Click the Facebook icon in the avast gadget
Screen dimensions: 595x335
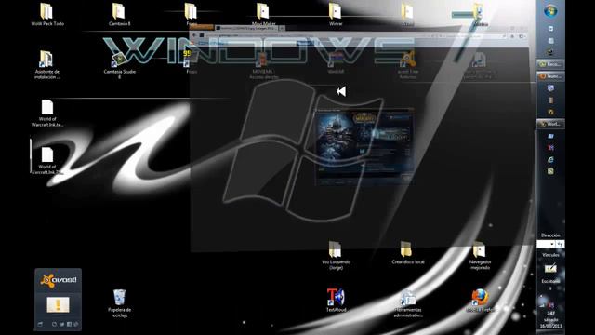[69, 325]
